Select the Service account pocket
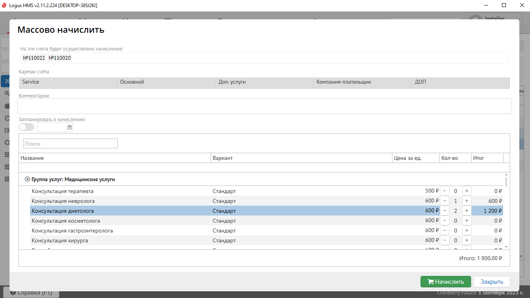The height and width of the screenshot is (298, 530). [x=68, y=82]
